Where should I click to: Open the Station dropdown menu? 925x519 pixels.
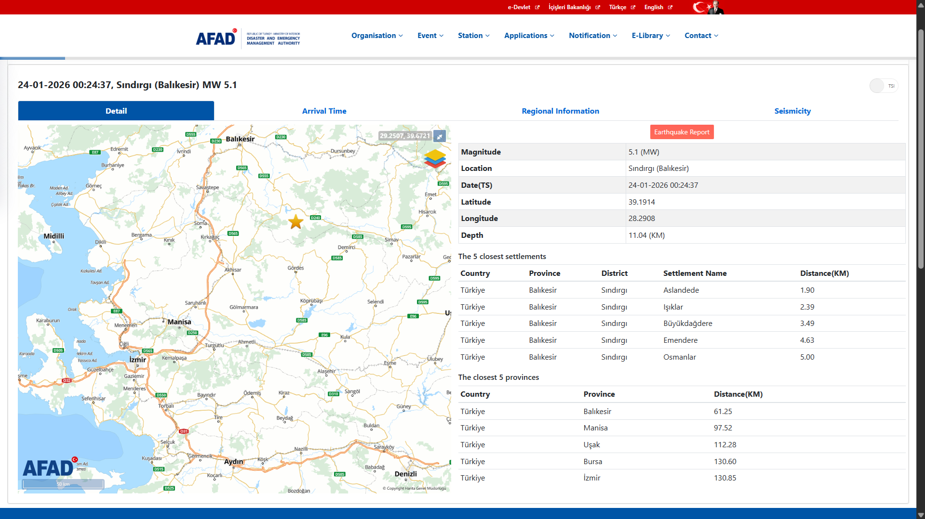pyautogui.click(x=473, y=36)
